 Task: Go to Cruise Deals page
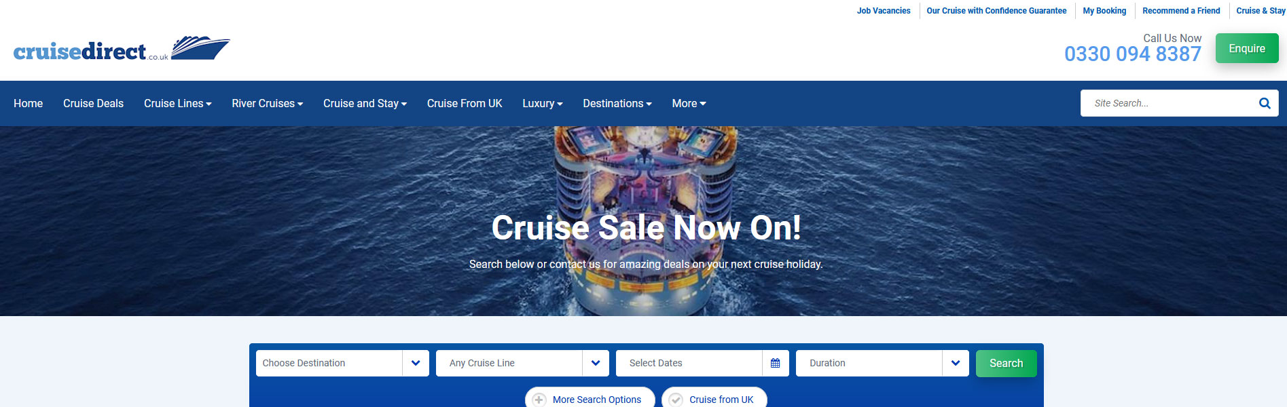pos(94,104)
